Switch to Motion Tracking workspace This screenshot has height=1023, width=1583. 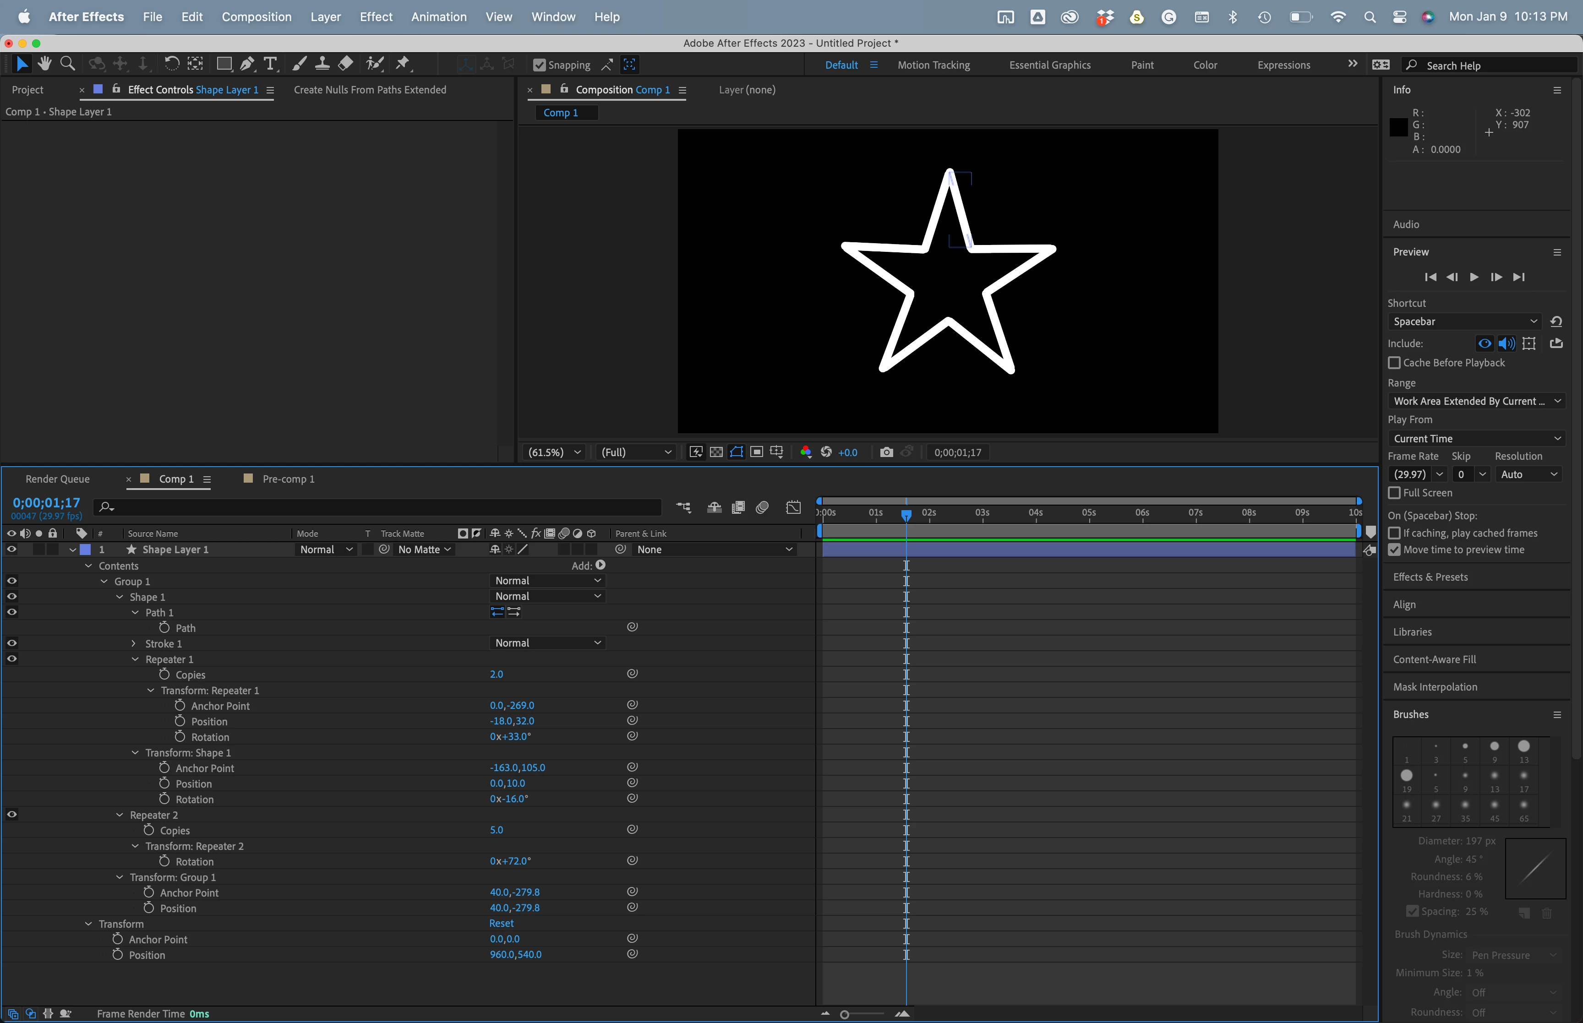[933, 65]
